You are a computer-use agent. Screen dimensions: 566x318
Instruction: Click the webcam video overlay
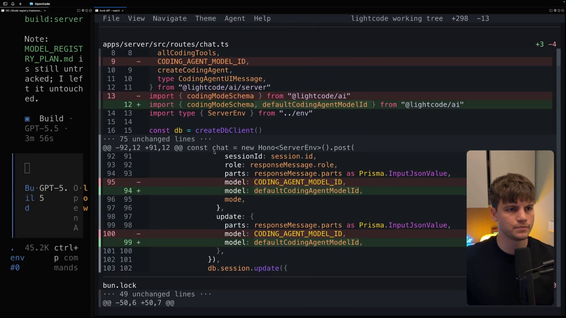point(510,228)
